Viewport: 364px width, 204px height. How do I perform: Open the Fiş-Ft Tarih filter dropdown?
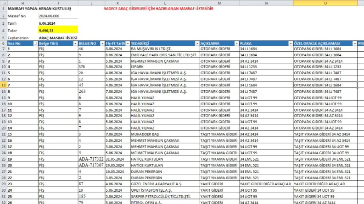pos(128,43)
